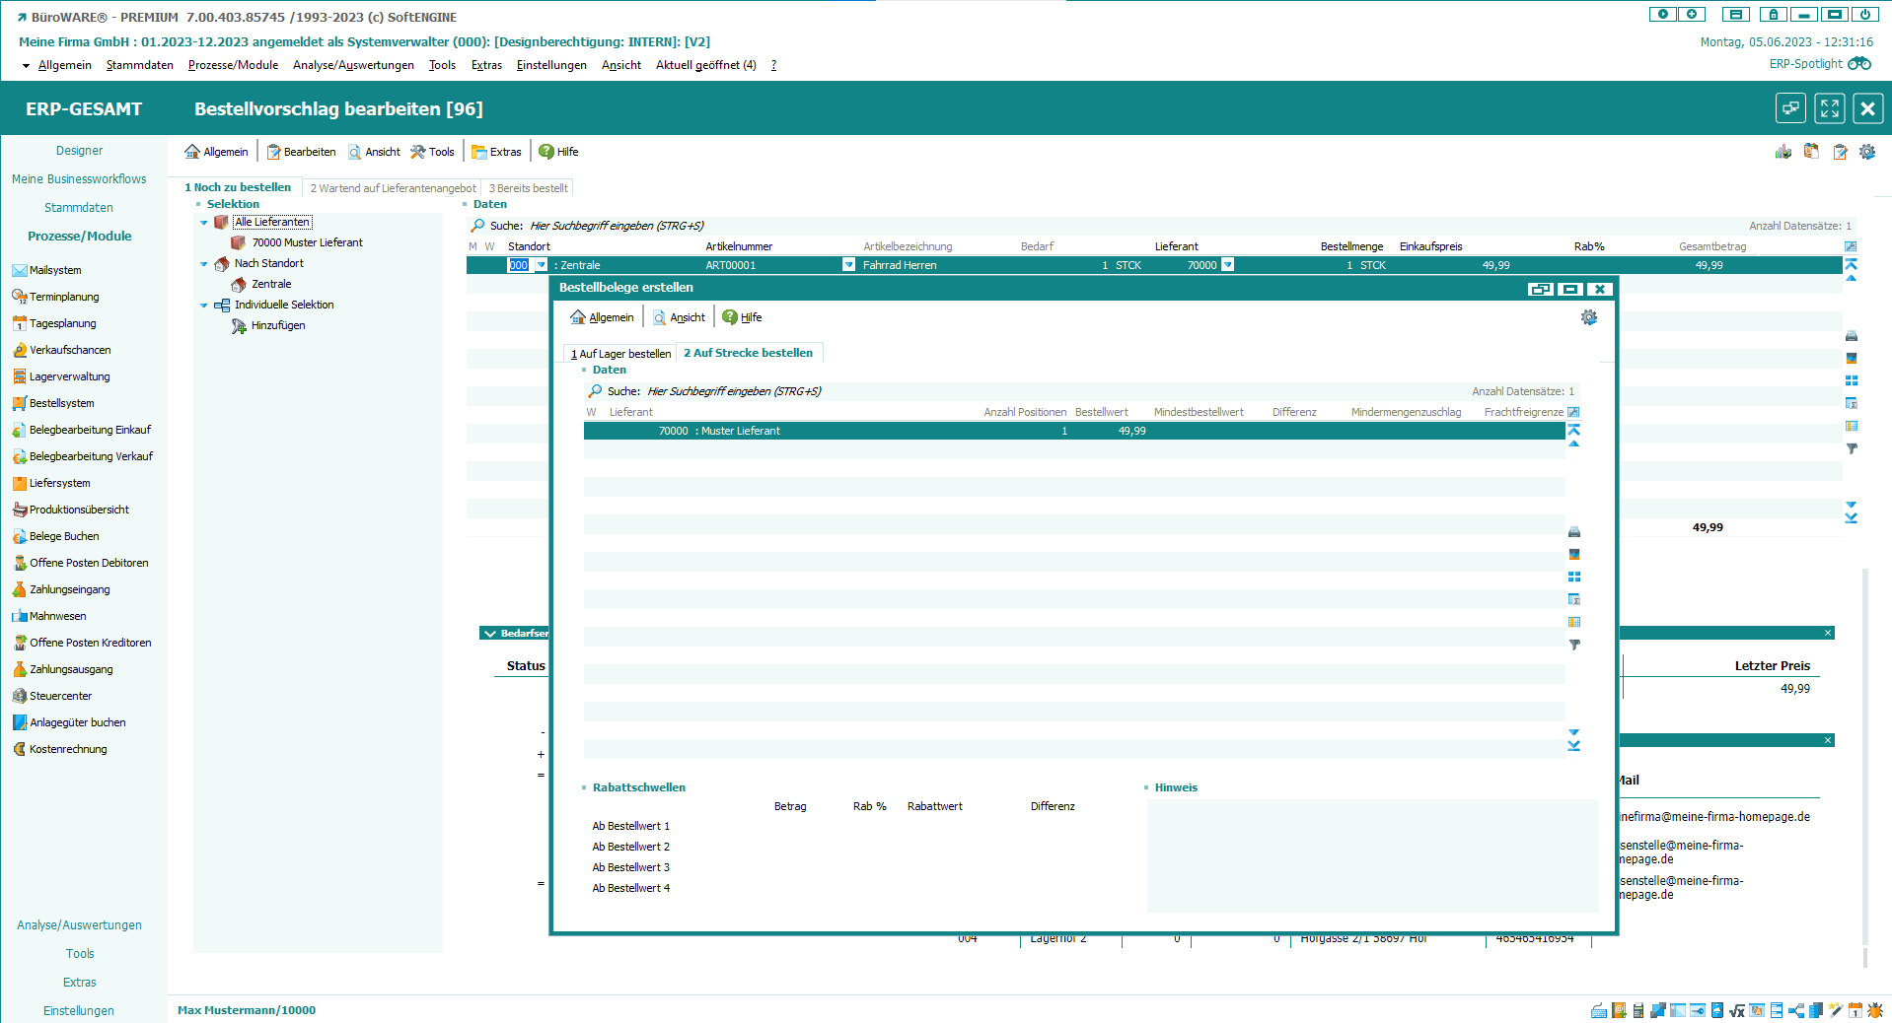The width and height of the screenshot is (1892, 1023).
Task: Click the printer icon beside dialog supplier list
Action: click(x=1574, y=532)
